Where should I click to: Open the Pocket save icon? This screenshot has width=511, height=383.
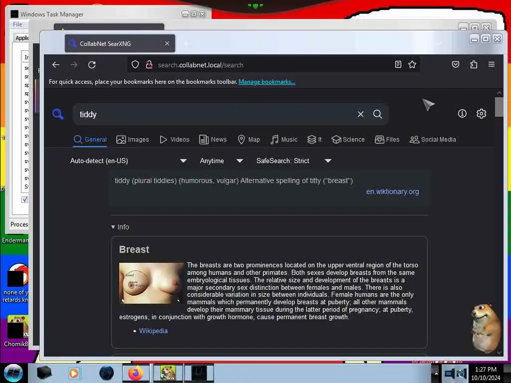pos(456,64)
